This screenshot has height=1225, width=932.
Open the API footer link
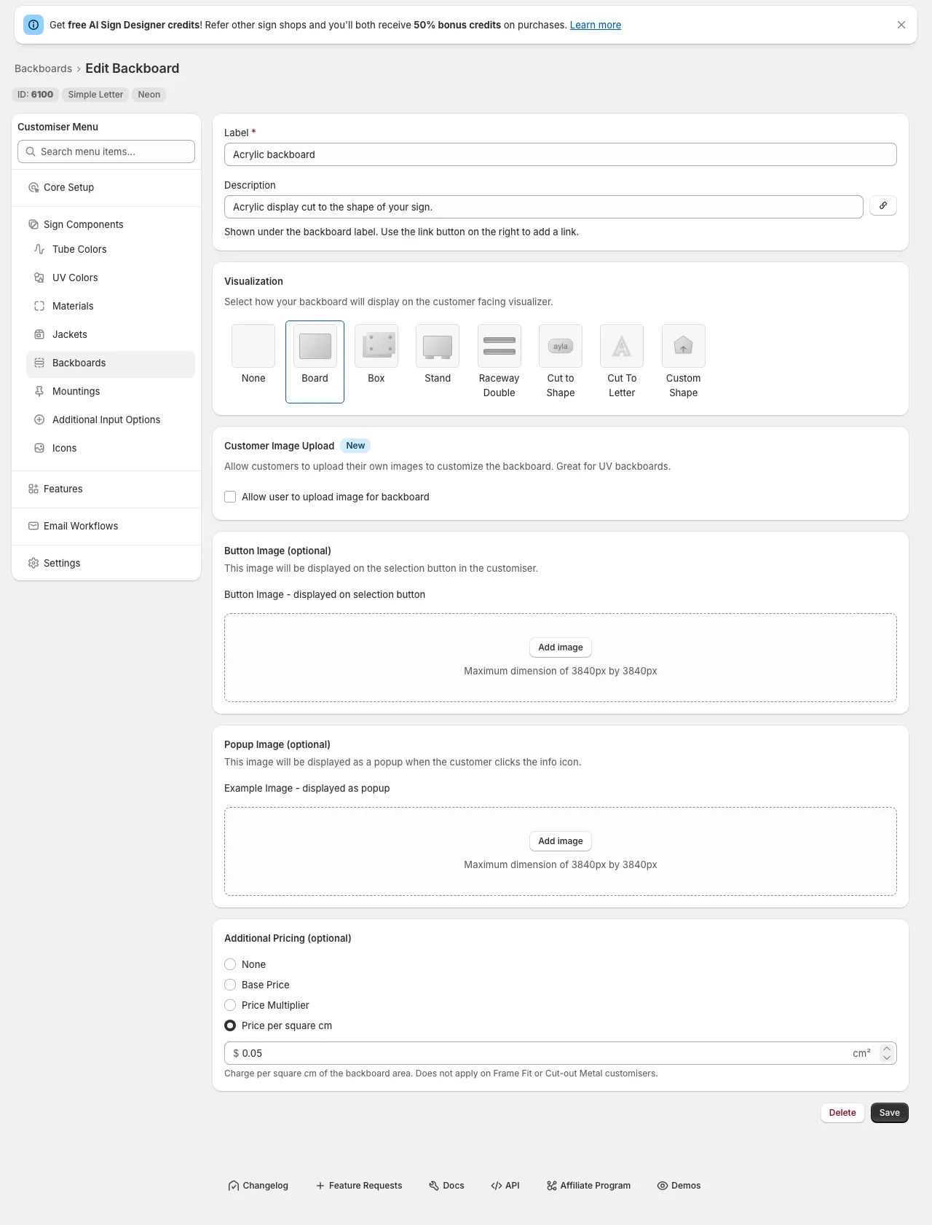[x=505, y=1186]
